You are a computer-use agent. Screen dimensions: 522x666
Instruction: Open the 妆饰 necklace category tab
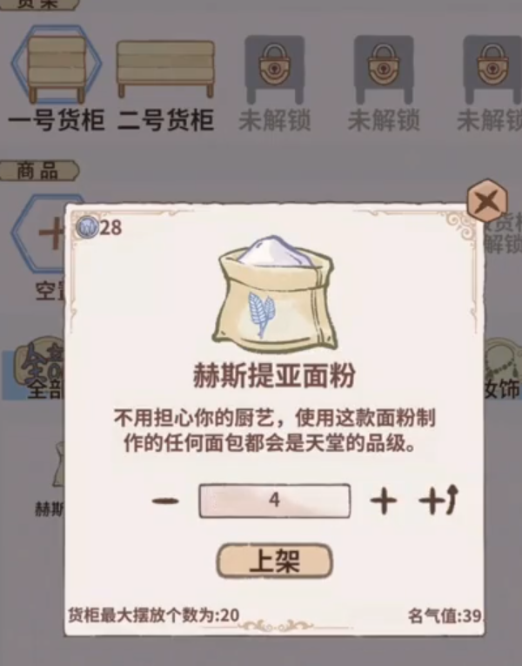pyautogui.click(x=503, y=369)
